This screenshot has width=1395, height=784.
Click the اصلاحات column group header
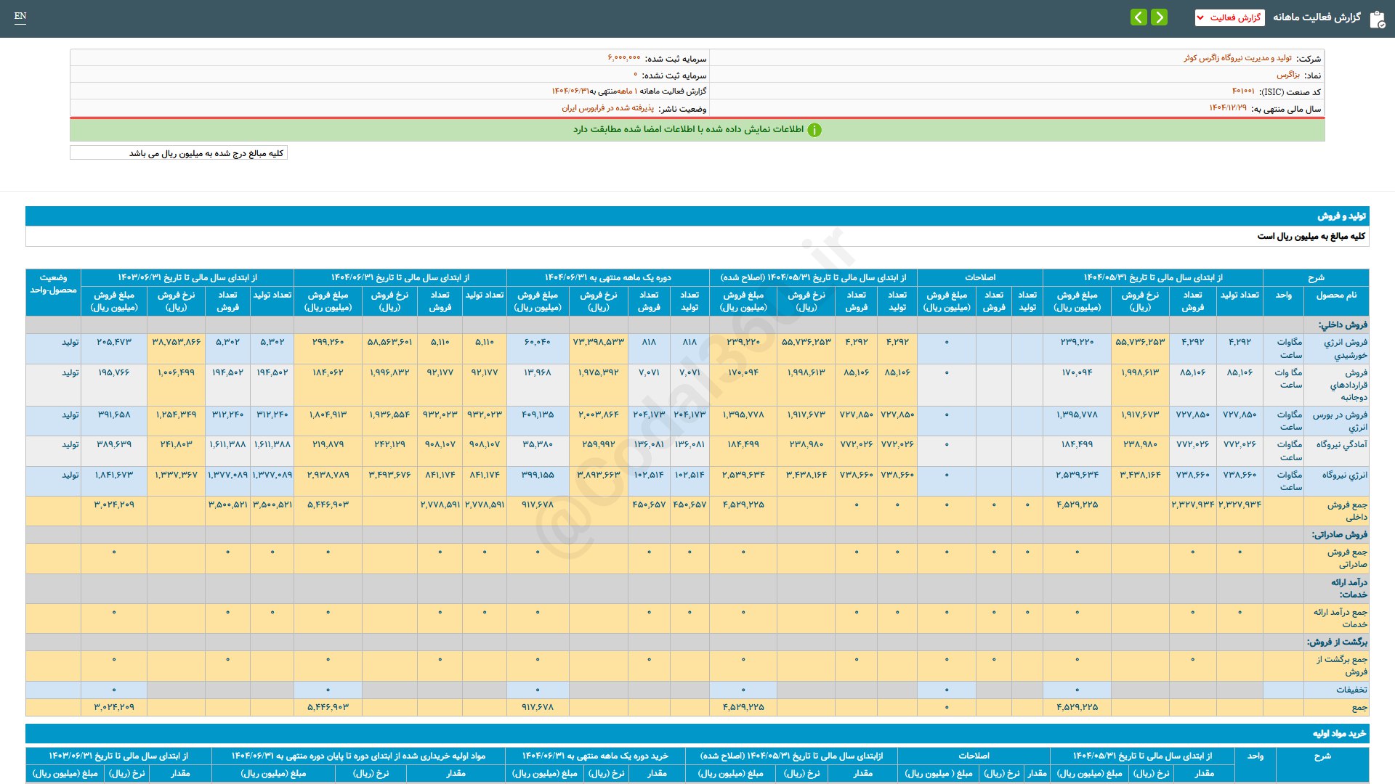[x=979, y=277]
